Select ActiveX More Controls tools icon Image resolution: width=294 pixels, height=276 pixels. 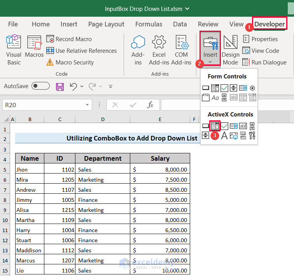[252, 135]
